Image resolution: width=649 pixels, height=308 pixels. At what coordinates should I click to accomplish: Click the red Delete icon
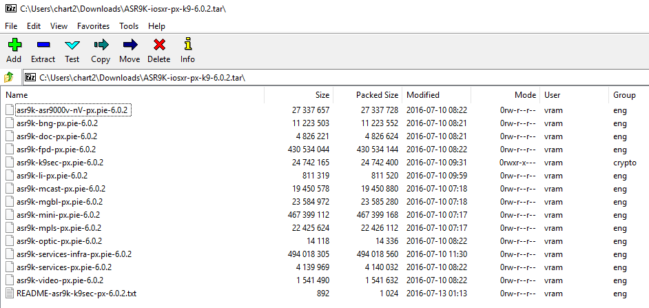159,45
